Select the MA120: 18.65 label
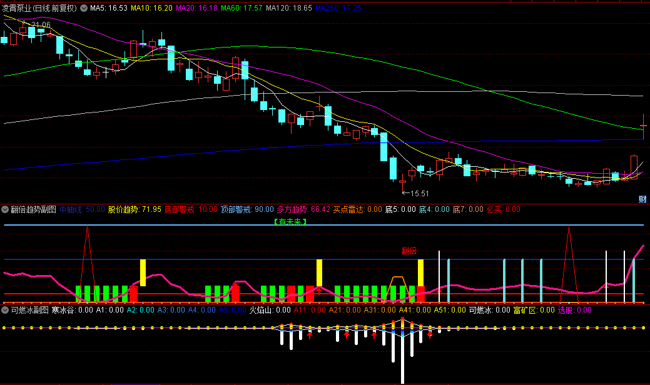The width and height of the screenshot is (650, 385). (x=289, y=8)
